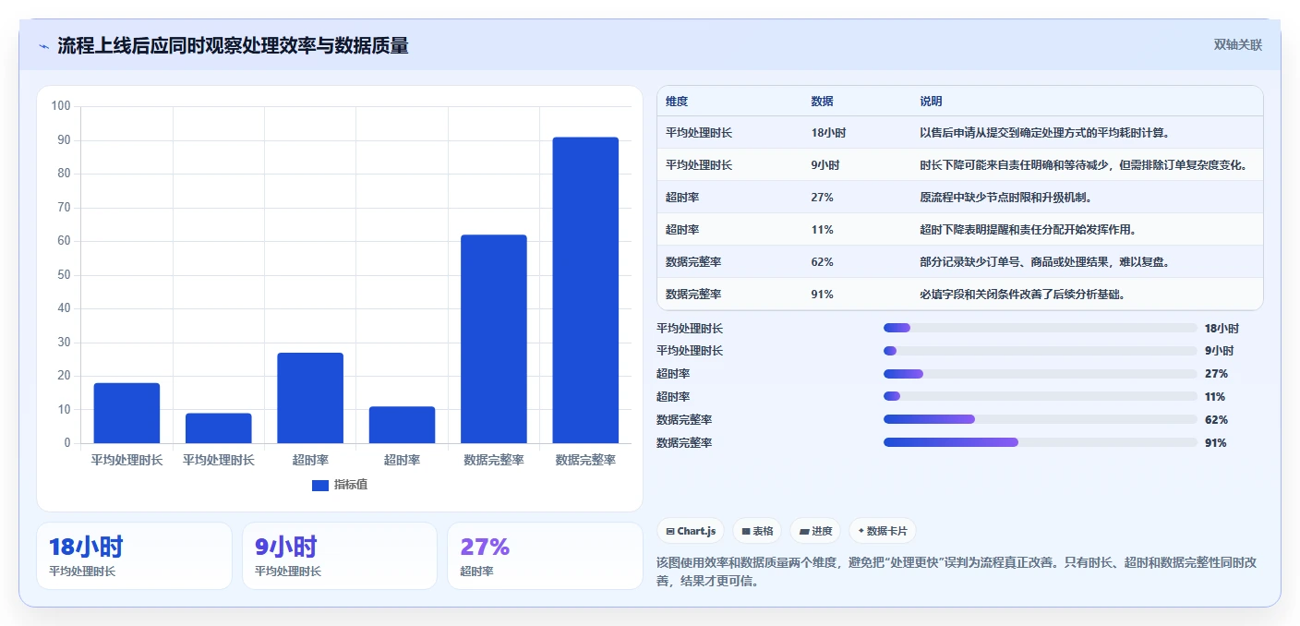The height and width of the screenshot is (626, 1300).
Task: Click the description starting 部分记录缺少订单号
Action: click(1045, 262)
